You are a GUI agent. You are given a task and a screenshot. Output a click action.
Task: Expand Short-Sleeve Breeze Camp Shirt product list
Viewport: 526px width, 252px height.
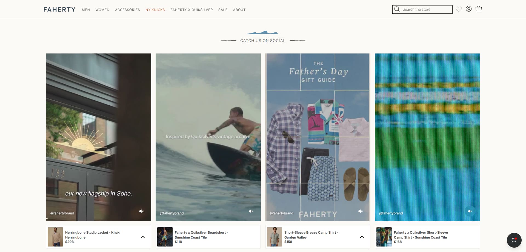(362, 237)
